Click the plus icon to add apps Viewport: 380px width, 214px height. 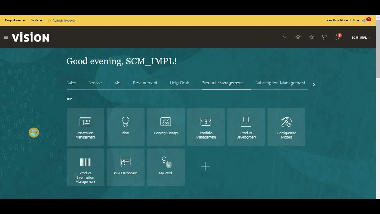205,166
